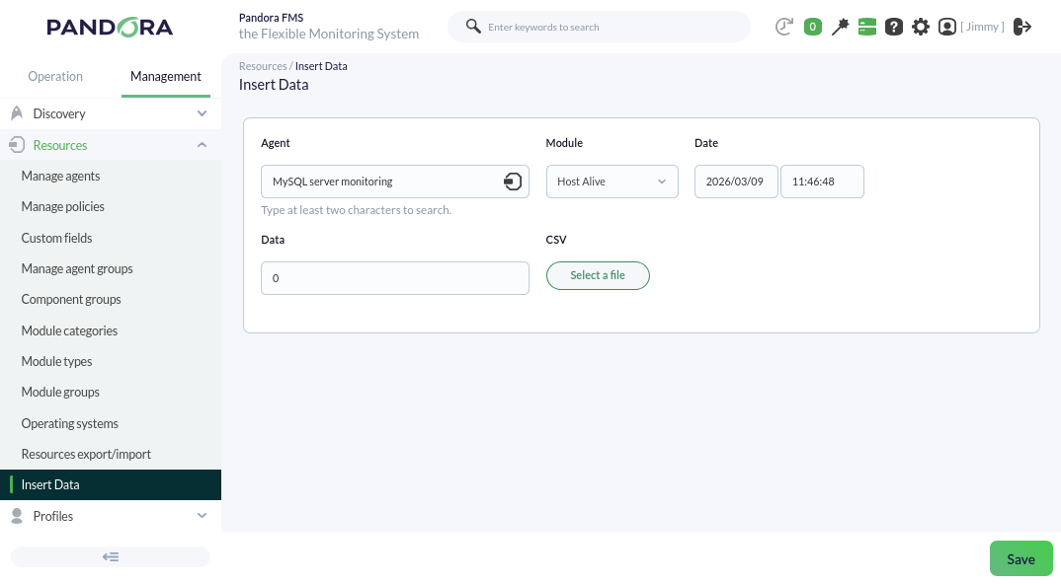Click the Discovery rocket icon
The image size is (1061, 584).
(17, 112)
